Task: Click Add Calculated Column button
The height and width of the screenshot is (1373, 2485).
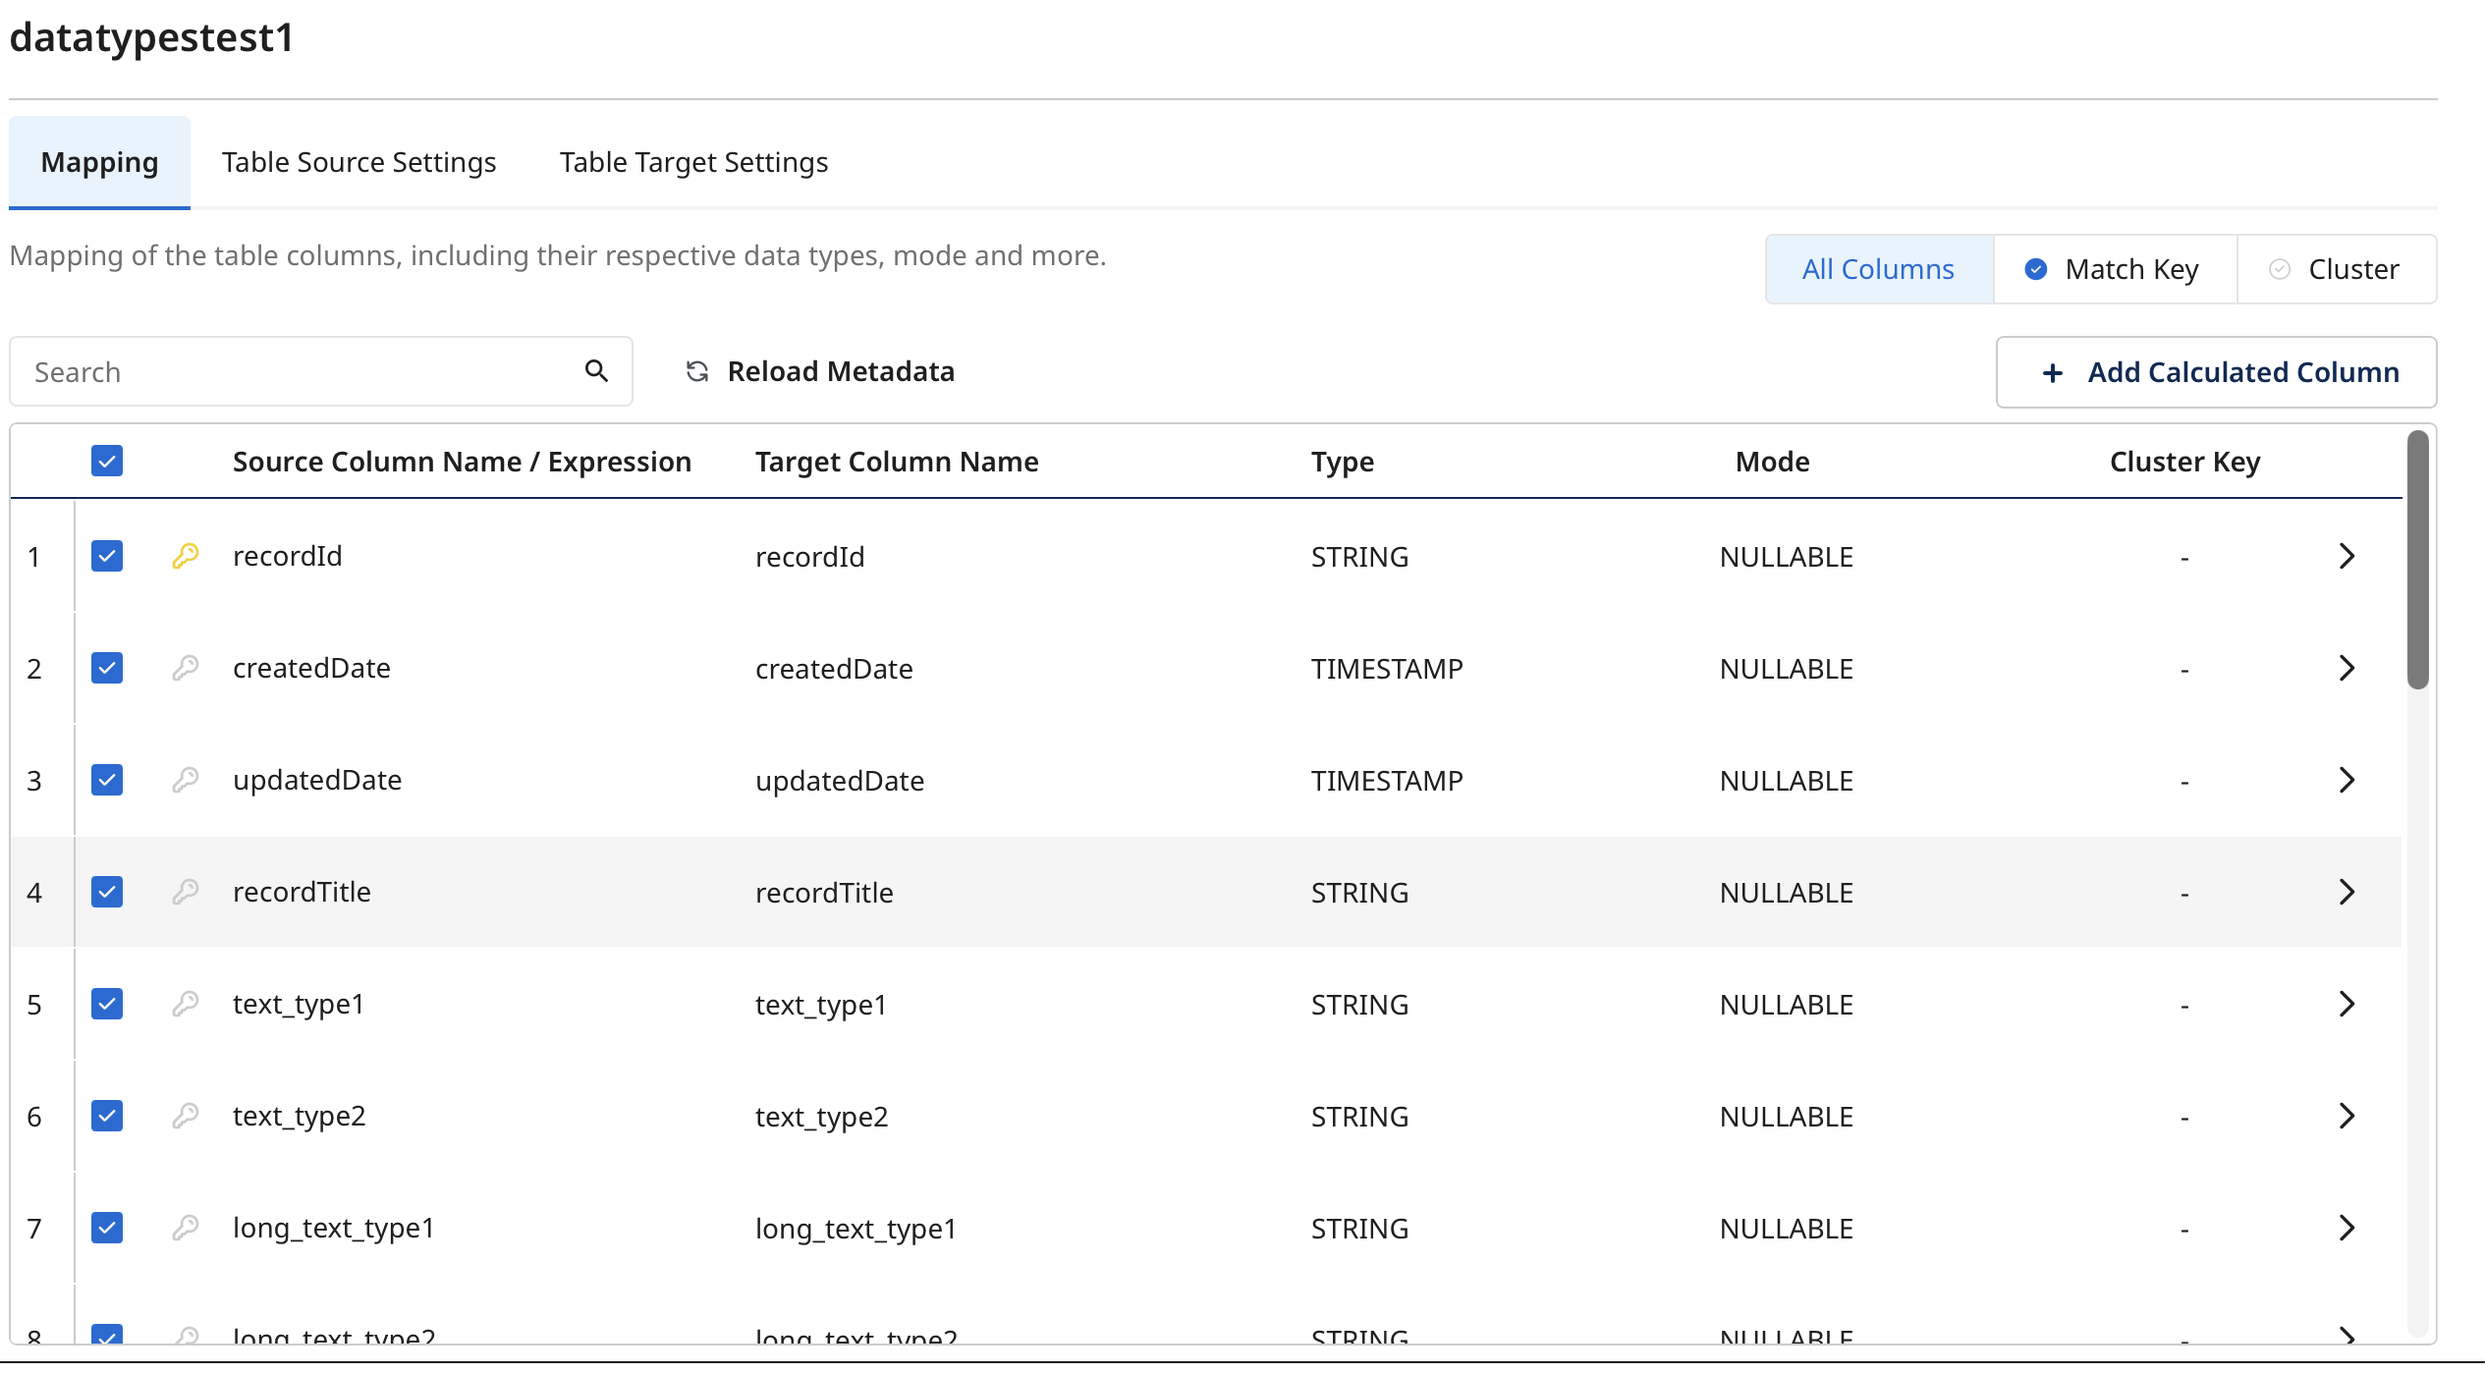Action: 2216,372
